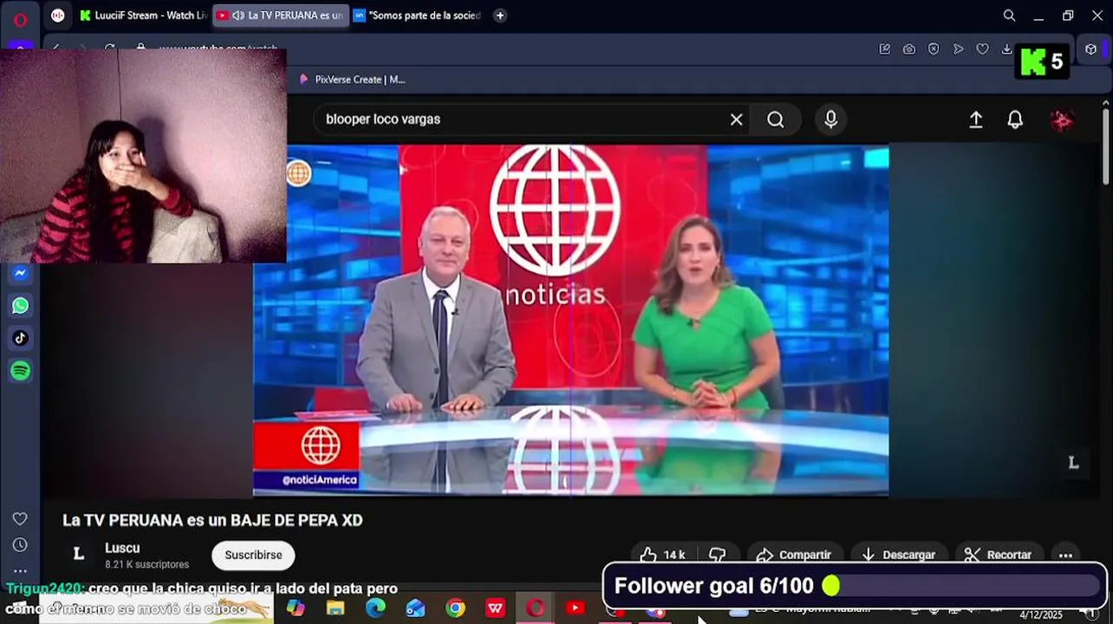Open YouTube account avatar menu

(x=1061, y=120)
